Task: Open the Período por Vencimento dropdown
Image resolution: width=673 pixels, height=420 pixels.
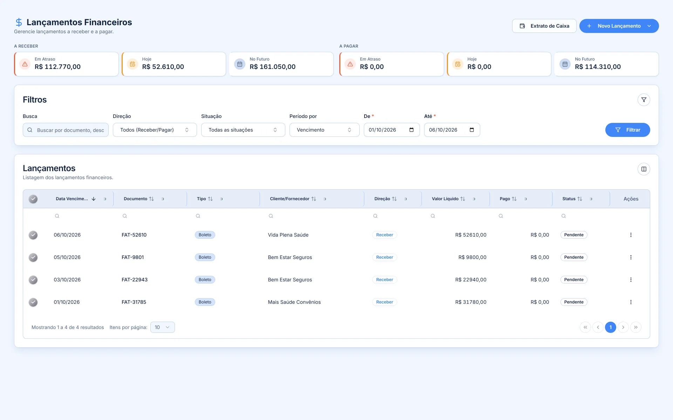Action: 324,130
